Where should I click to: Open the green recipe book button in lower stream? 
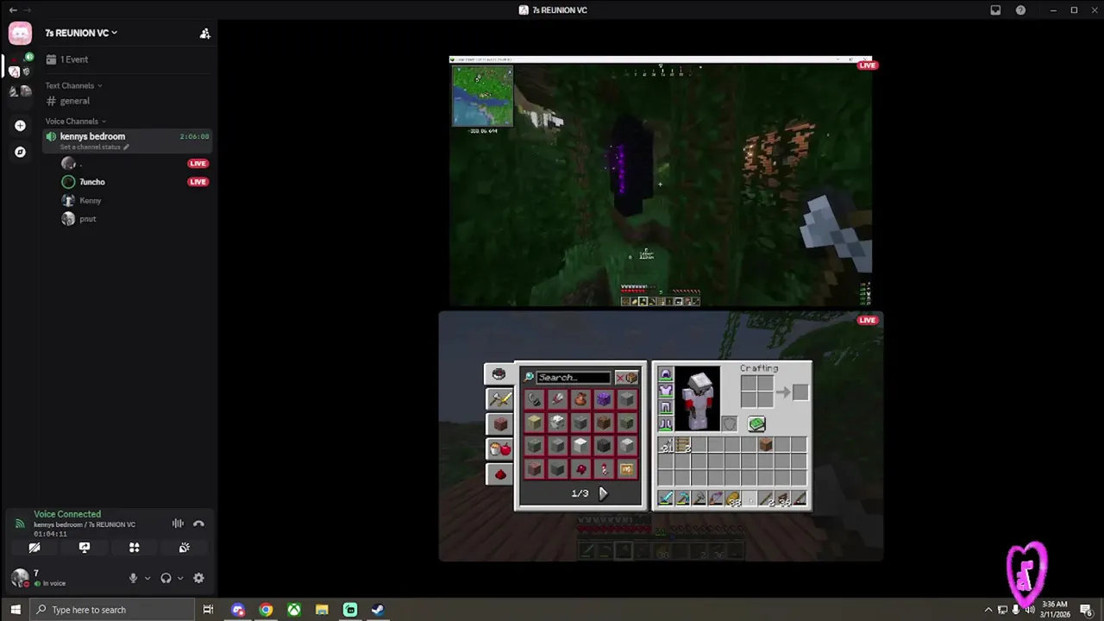coord(756,423)
